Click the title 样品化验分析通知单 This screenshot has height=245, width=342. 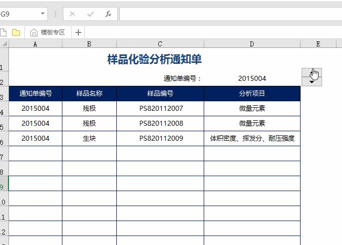[x=154, y=59]
